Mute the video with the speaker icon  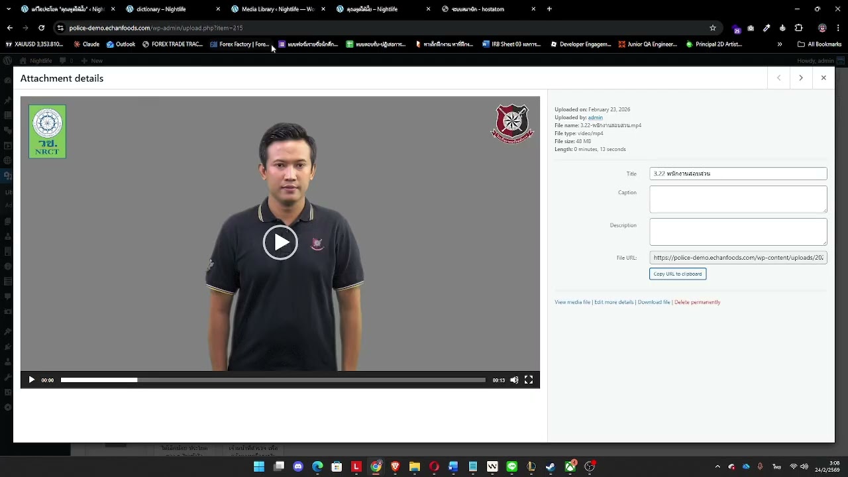[x=514, y=380]
